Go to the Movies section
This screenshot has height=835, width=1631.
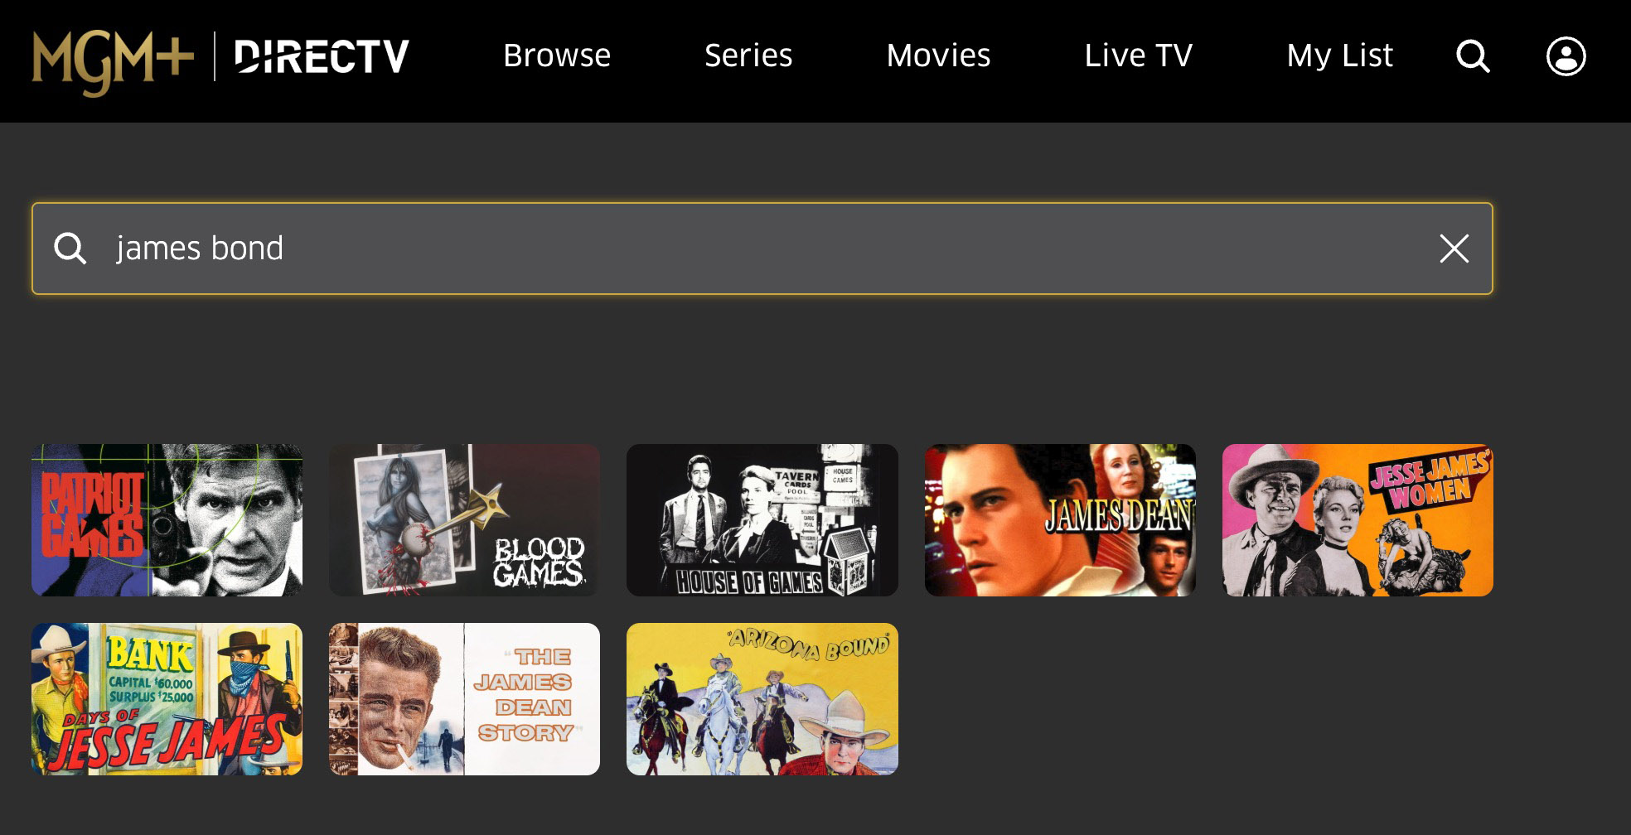click(938, 56)
